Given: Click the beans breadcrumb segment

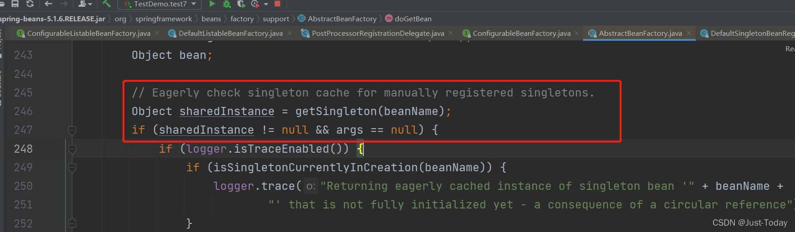Looking at the screenshot, I should 211,19.
